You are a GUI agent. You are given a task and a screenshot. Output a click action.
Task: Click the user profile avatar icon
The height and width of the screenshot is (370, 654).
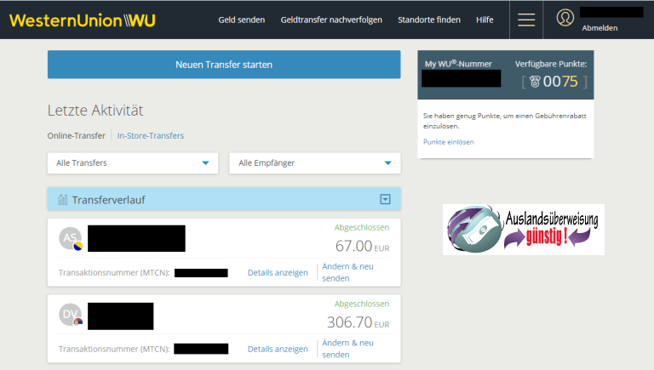pos(565,18)
